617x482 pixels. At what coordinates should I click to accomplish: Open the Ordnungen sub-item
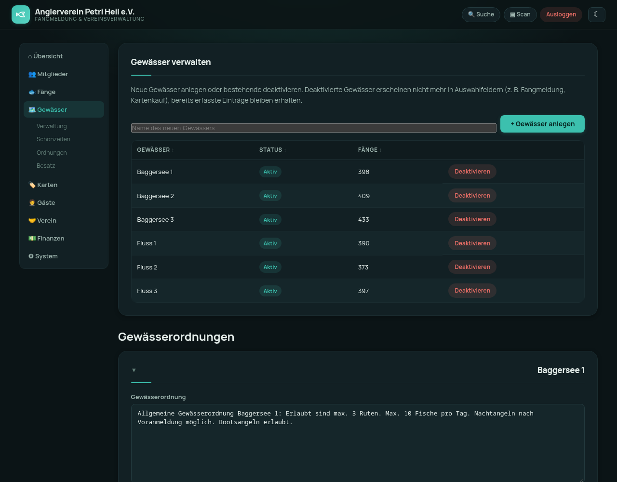tap(52, 153)
